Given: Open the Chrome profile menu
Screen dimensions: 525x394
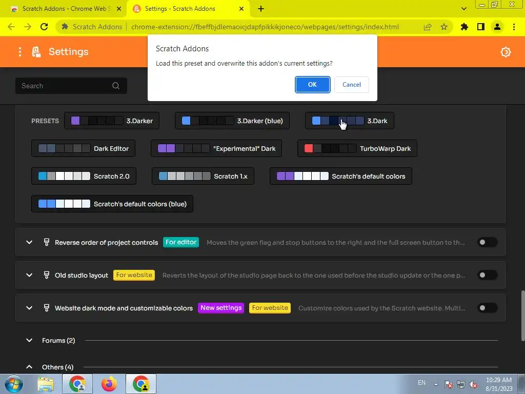Looking at the screenshot, I should [x=497, y=27].
